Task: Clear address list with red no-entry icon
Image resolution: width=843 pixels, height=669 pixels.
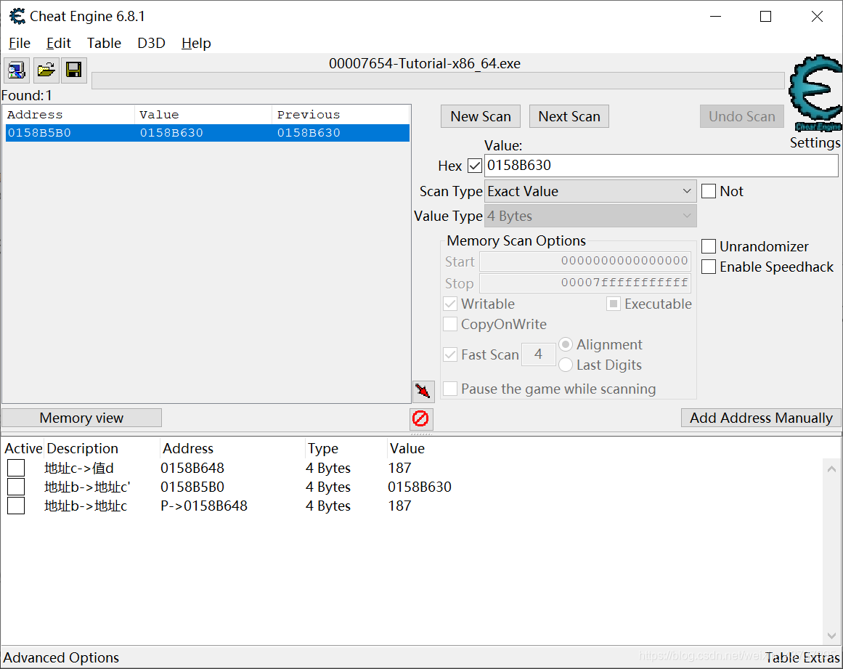Action: point(420,418)
